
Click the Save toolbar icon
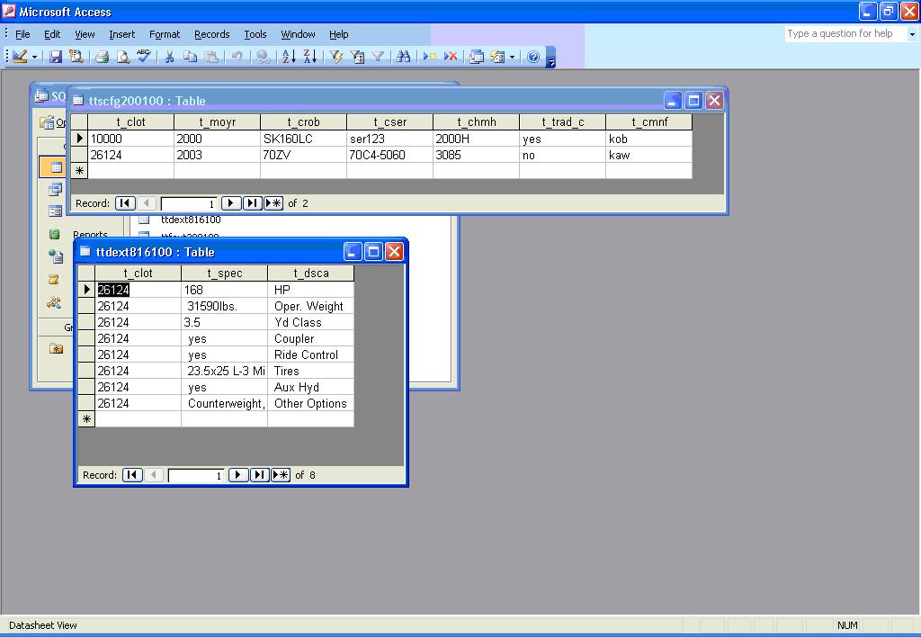pos(56,57)
